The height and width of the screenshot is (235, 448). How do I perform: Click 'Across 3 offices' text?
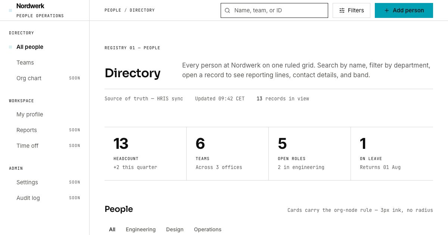(x=219, y=167)
